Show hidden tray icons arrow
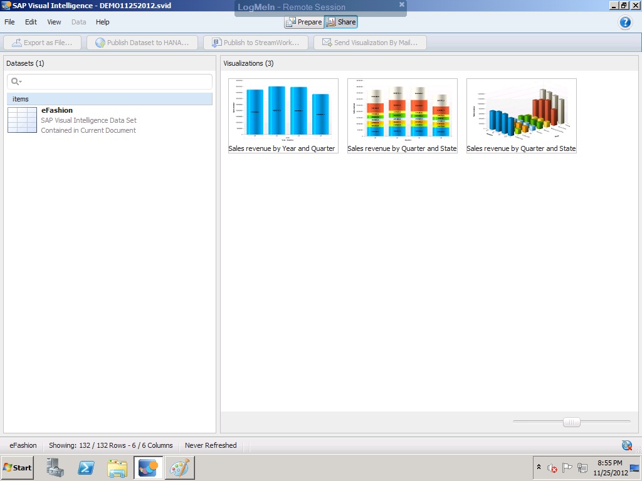This screenshot has height=481, width=642. 539,467
